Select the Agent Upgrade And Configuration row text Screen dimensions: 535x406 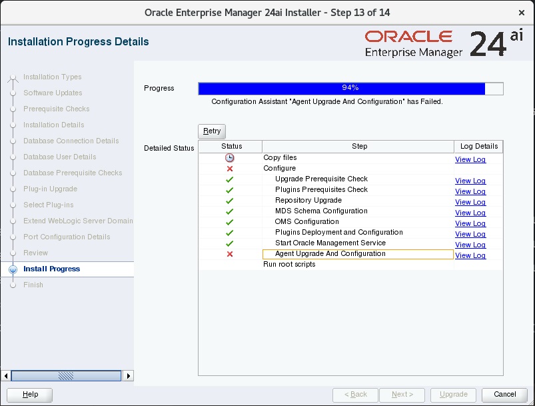pyautogui.click(x=330, y=254)
